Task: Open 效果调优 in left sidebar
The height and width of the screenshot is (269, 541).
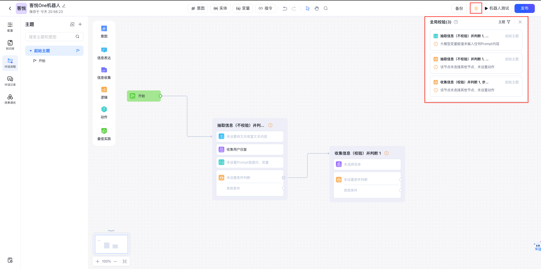Action: (10, 99)
